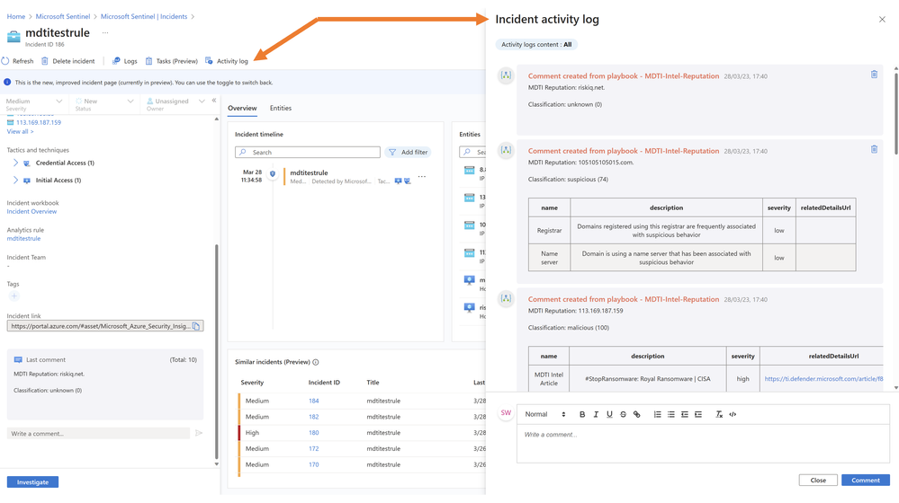Delete the 105105105015.com reputation comment
The height and width of the screenshot is (503, 899).
[x=874, y=149]
